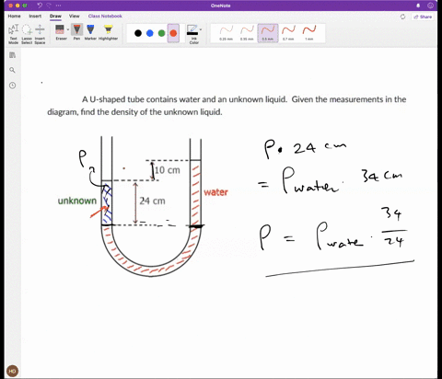Select the Highlighter tool
Screen dimensions: 442x379
[x=108, y=32]
